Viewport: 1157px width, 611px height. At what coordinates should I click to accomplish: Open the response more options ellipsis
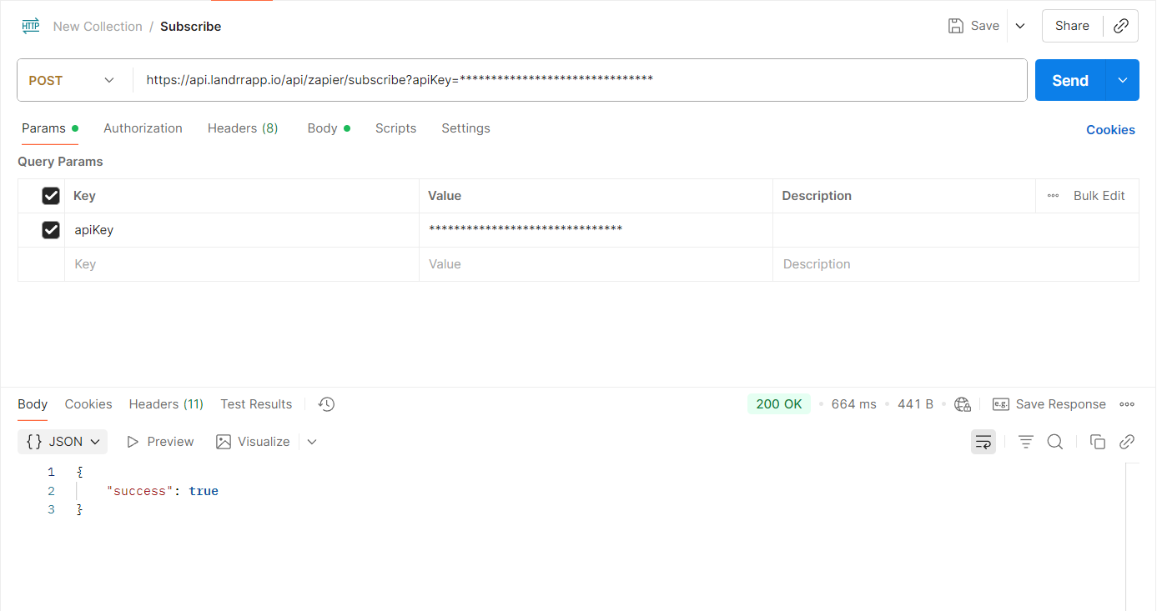point(1127,404)
